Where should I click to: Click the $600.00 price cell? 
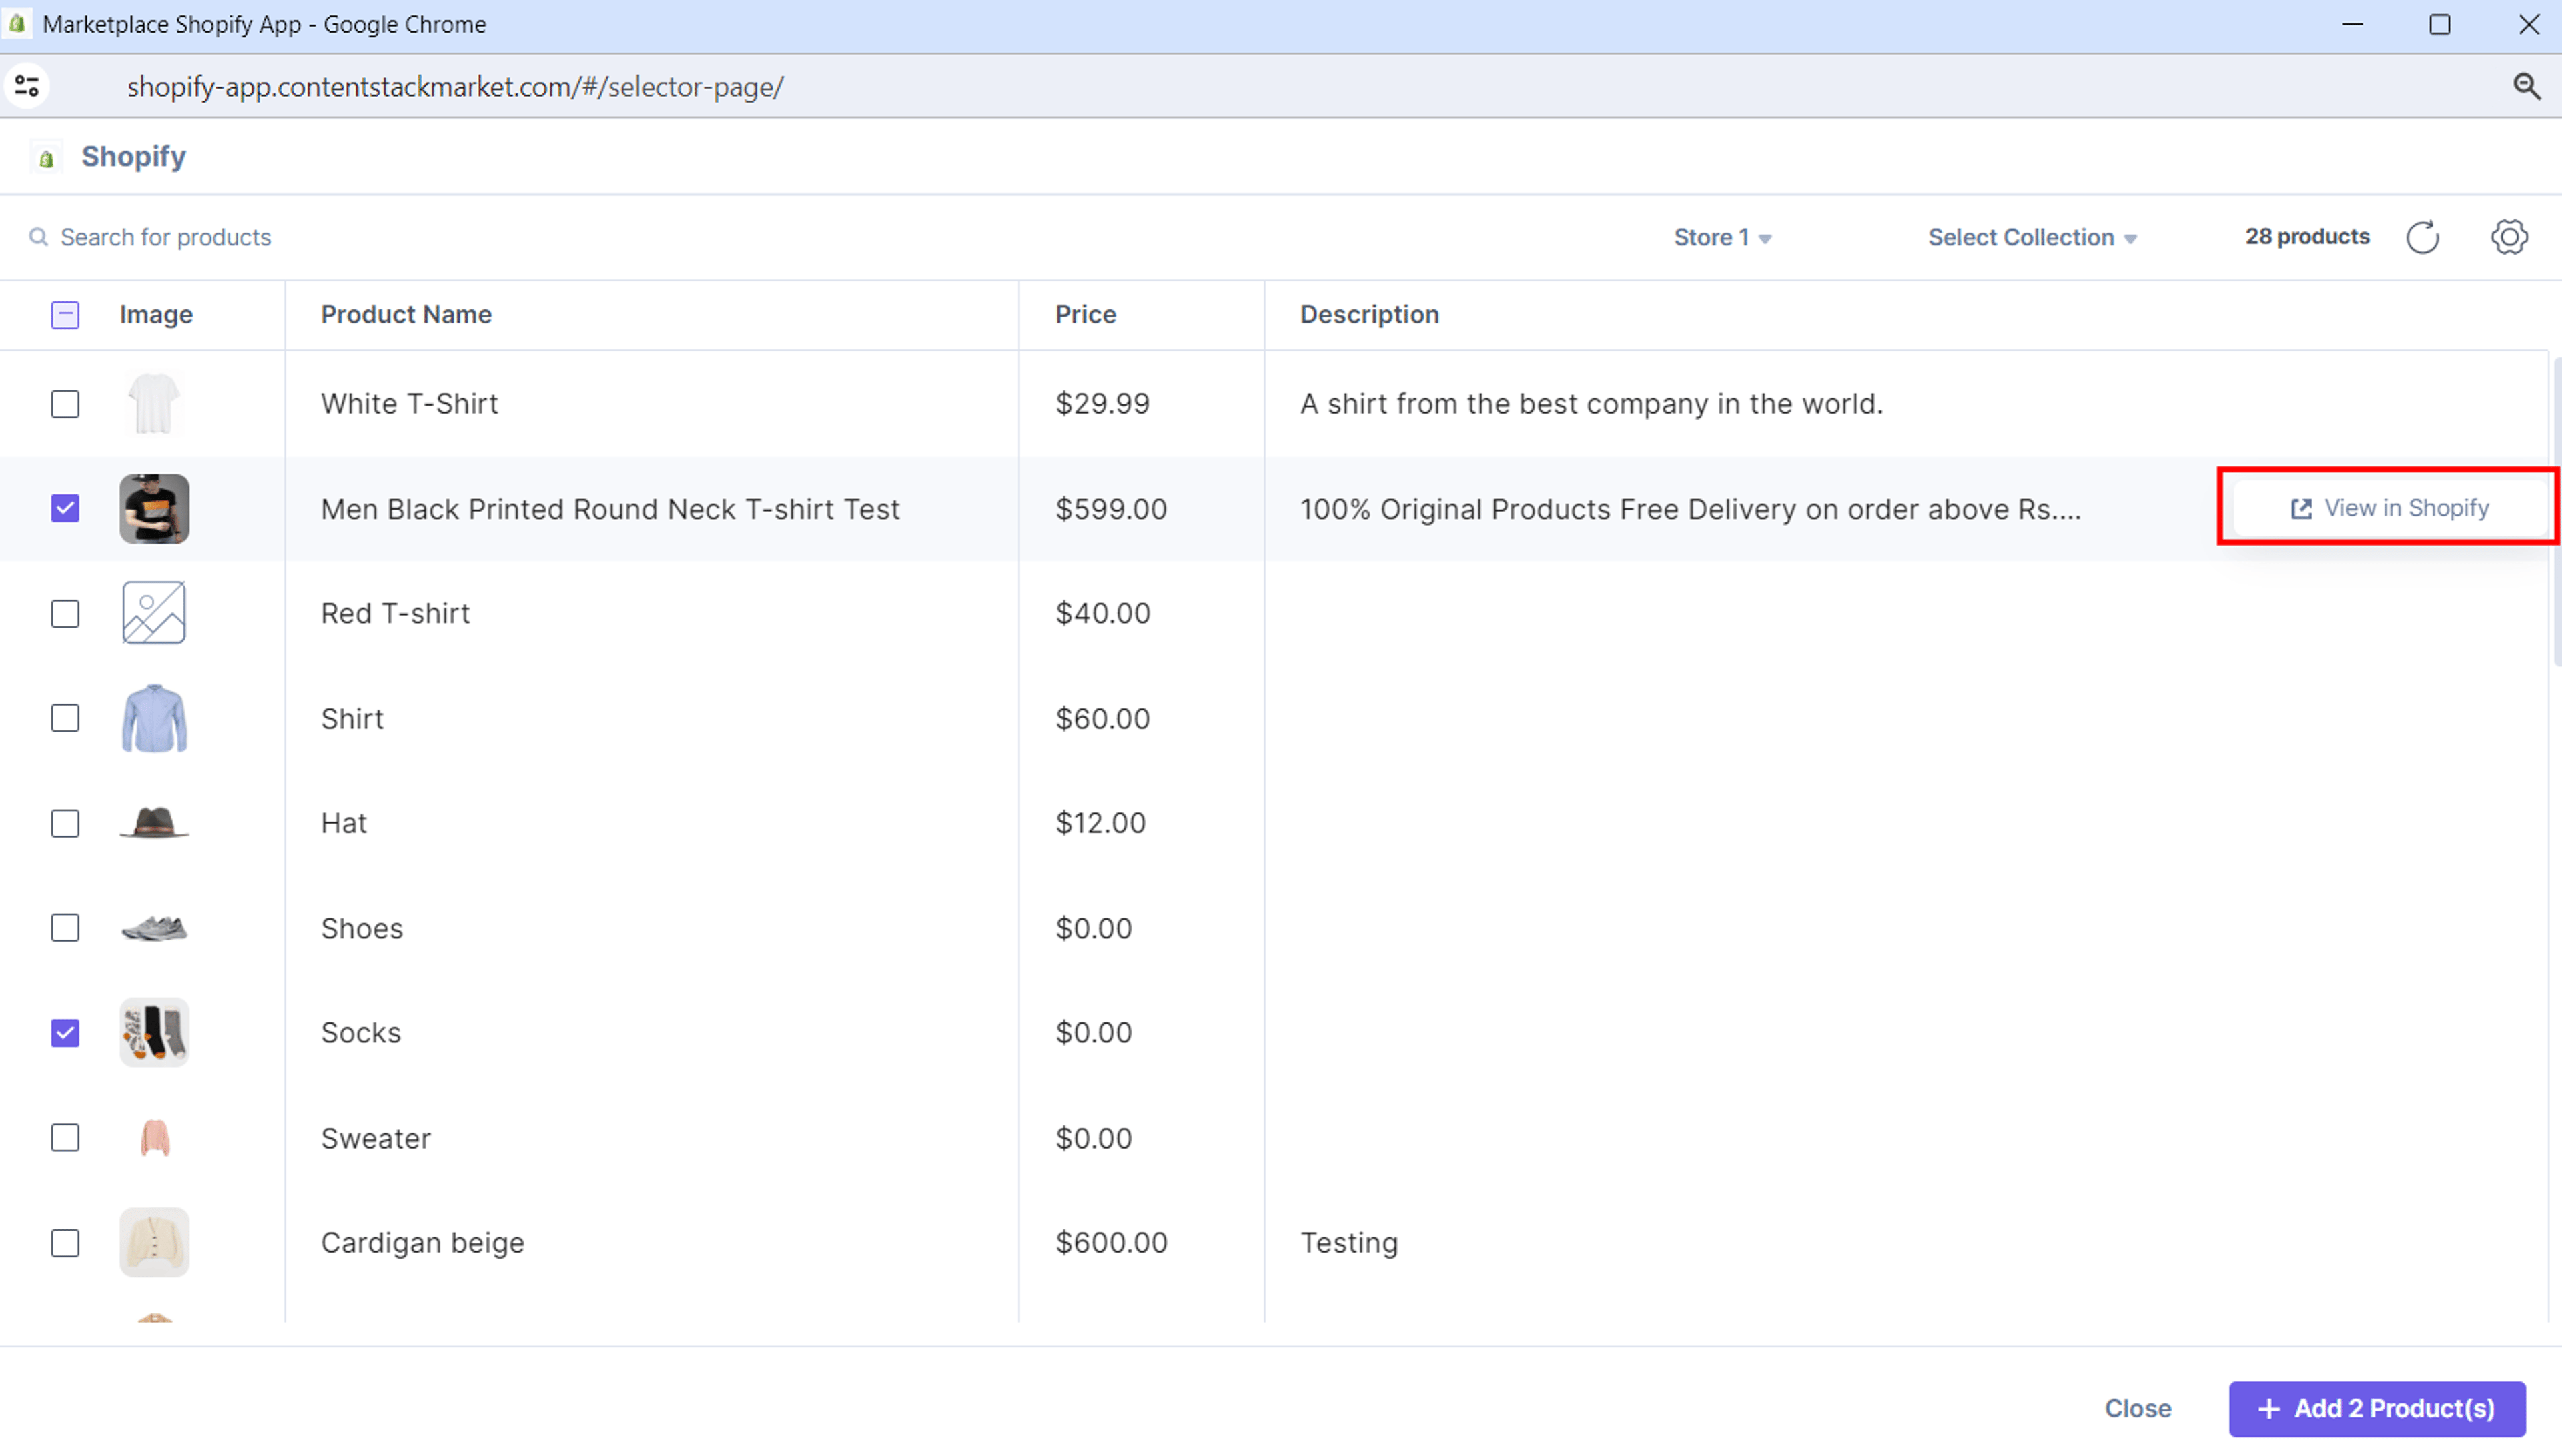coord(1111,1243)
